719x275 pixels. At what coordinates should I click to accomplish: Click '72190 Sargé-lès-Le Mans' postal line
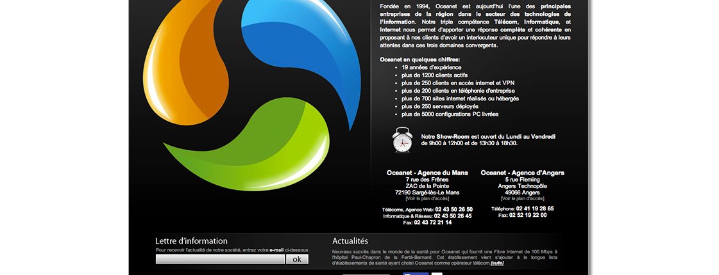tap(427, 192)
